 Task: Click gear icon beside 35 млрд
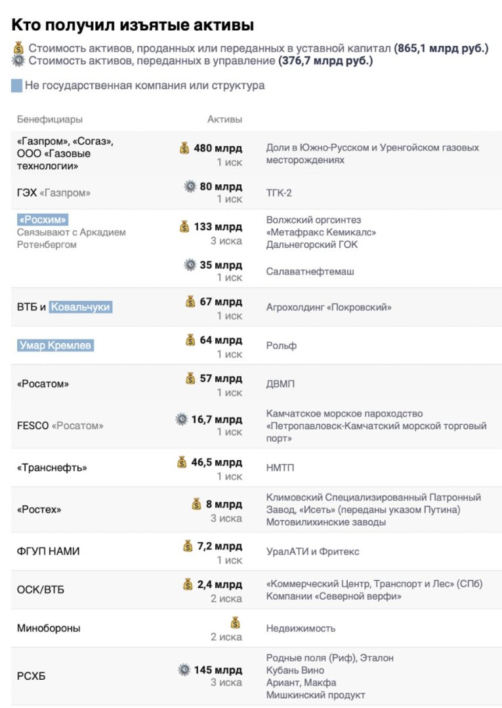[190, 265]
